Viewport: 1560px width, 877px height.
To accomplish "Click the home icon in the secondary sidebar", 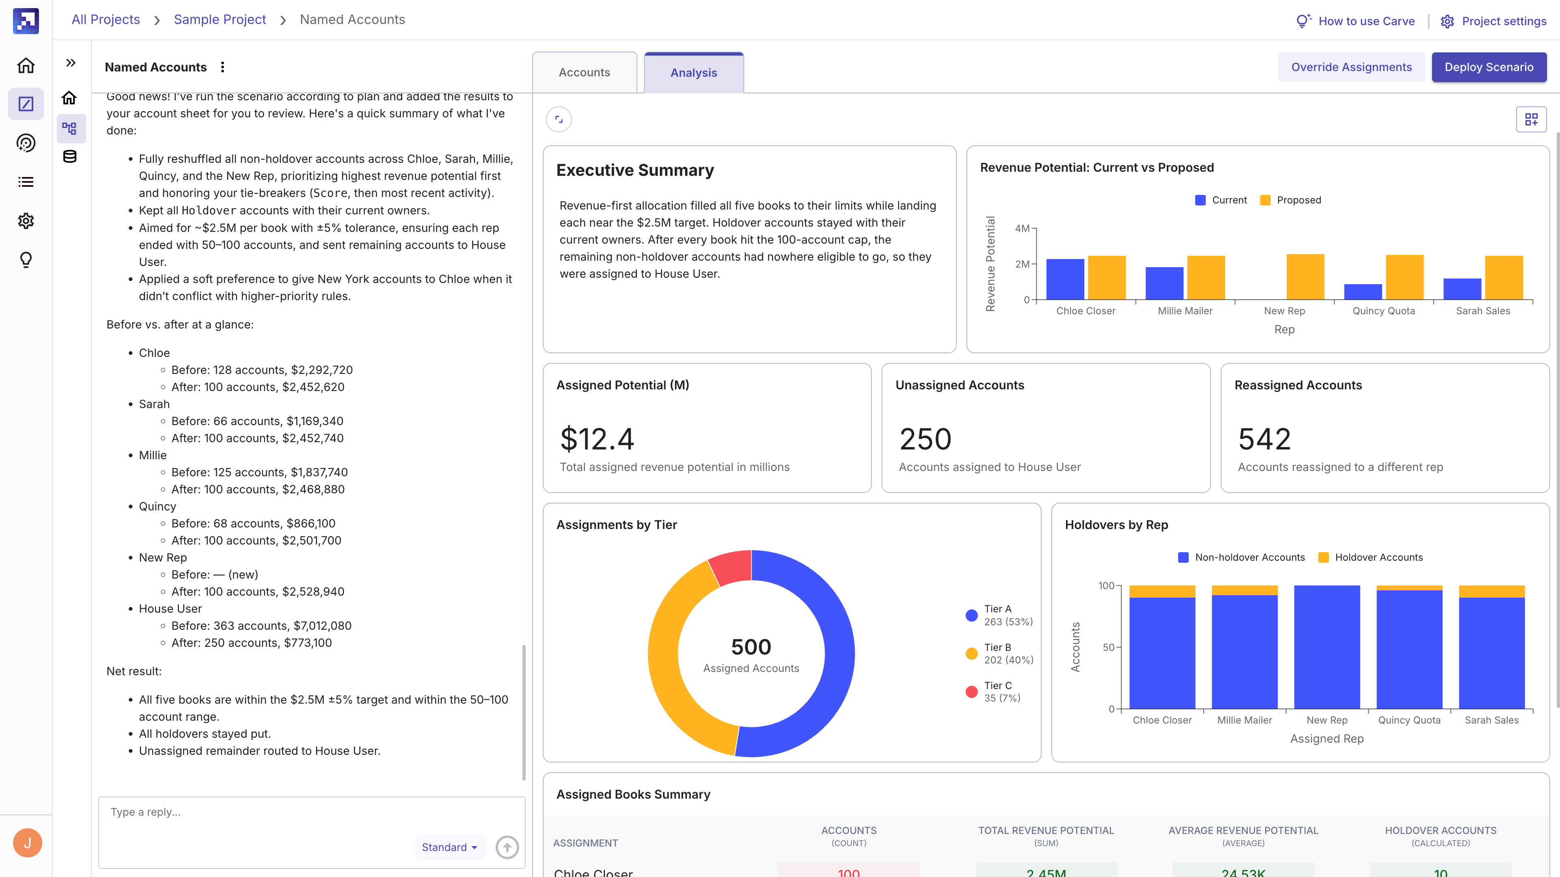I will tap(69, 97).
